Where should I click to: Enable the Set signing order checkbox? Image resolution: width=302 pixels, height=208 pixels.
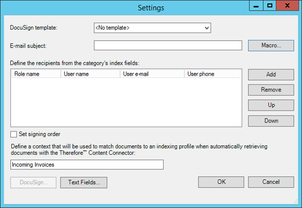pyautogui.click(x=13, y=134)
